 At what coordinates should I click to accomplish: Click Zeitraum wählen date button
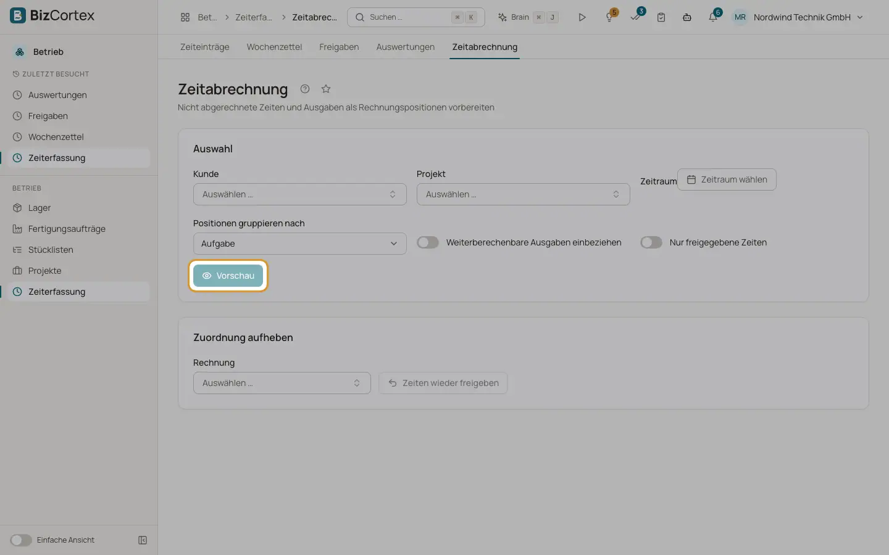727,179
